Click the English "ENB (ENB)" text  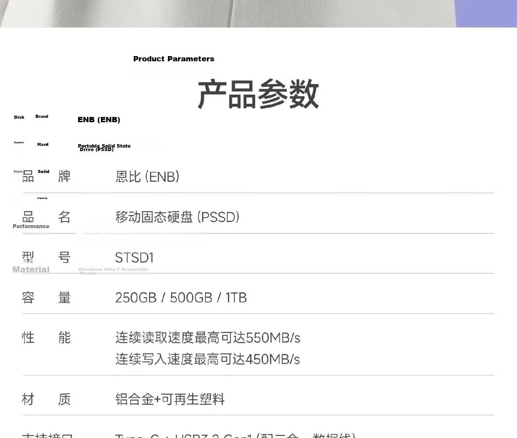pos(99,120)
